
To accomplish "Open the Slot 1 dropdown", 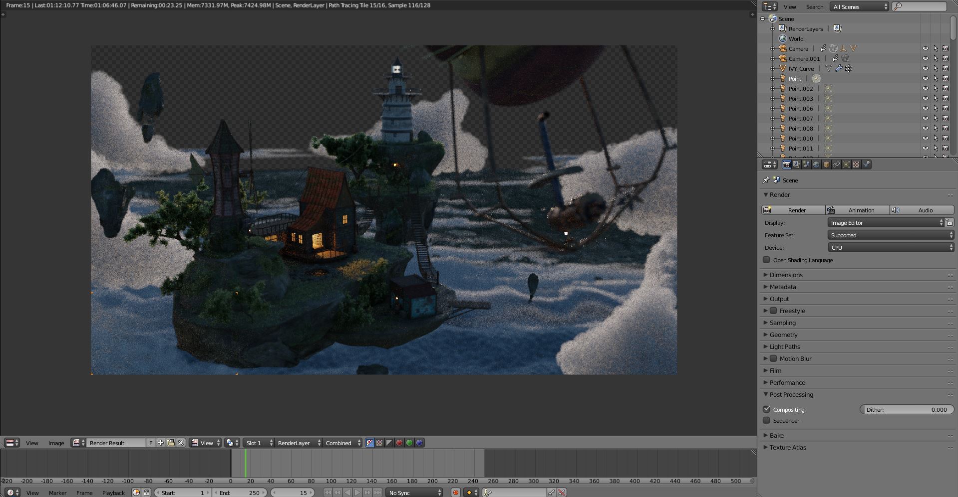I will 259,443.
